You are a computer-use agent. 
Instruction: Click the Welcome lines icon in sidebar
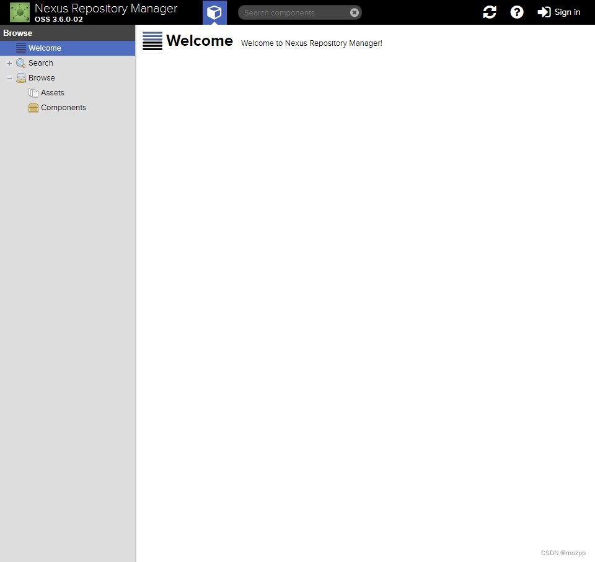21,48
